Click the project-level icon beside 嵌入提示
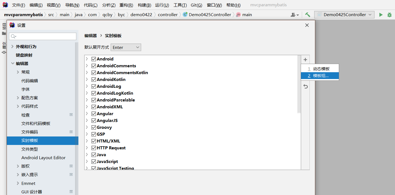The height and width of the screenshot is (195, 395). [71, 174]
